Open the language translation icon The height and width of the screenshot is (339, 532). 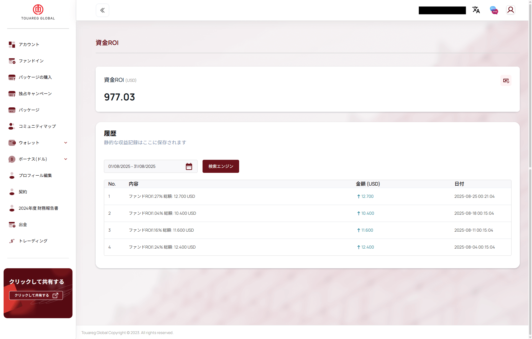476,10
